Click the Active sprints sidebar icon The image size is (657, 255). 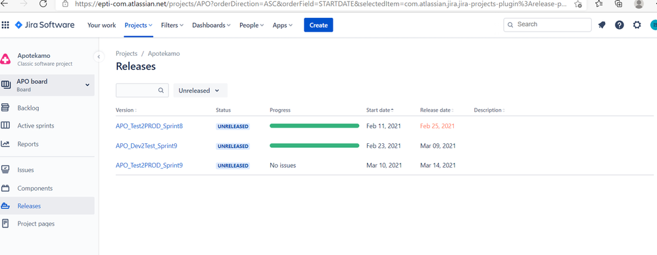[5, 126]
